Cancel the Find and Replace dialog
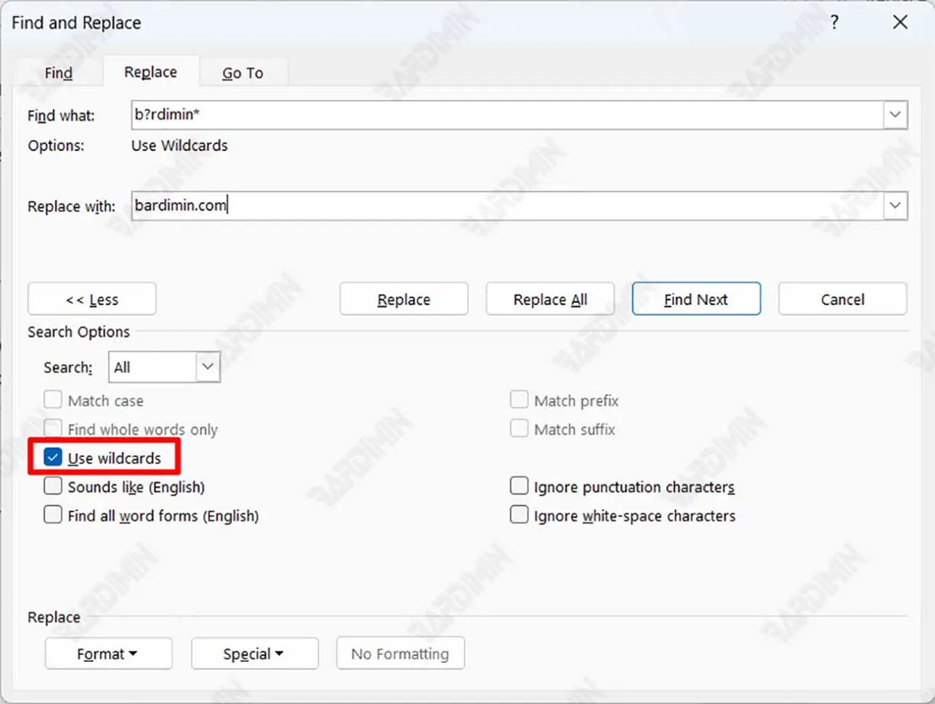This screenshot has height=704, width=935. pos(842,300)
